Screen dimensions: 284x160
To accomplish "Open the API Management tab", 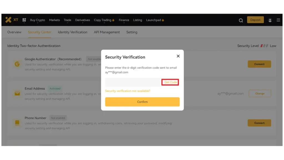I will (107, 32).
